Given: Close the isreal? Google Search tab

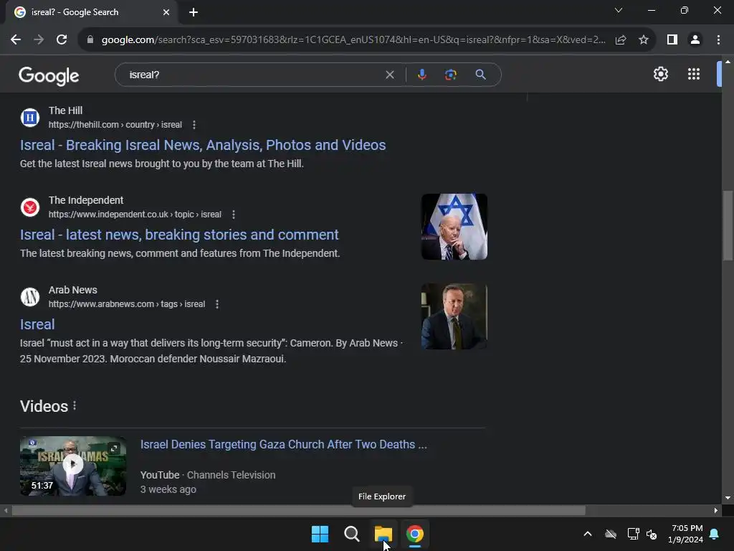Looking at the screenshot, I should tap(166, 12).
